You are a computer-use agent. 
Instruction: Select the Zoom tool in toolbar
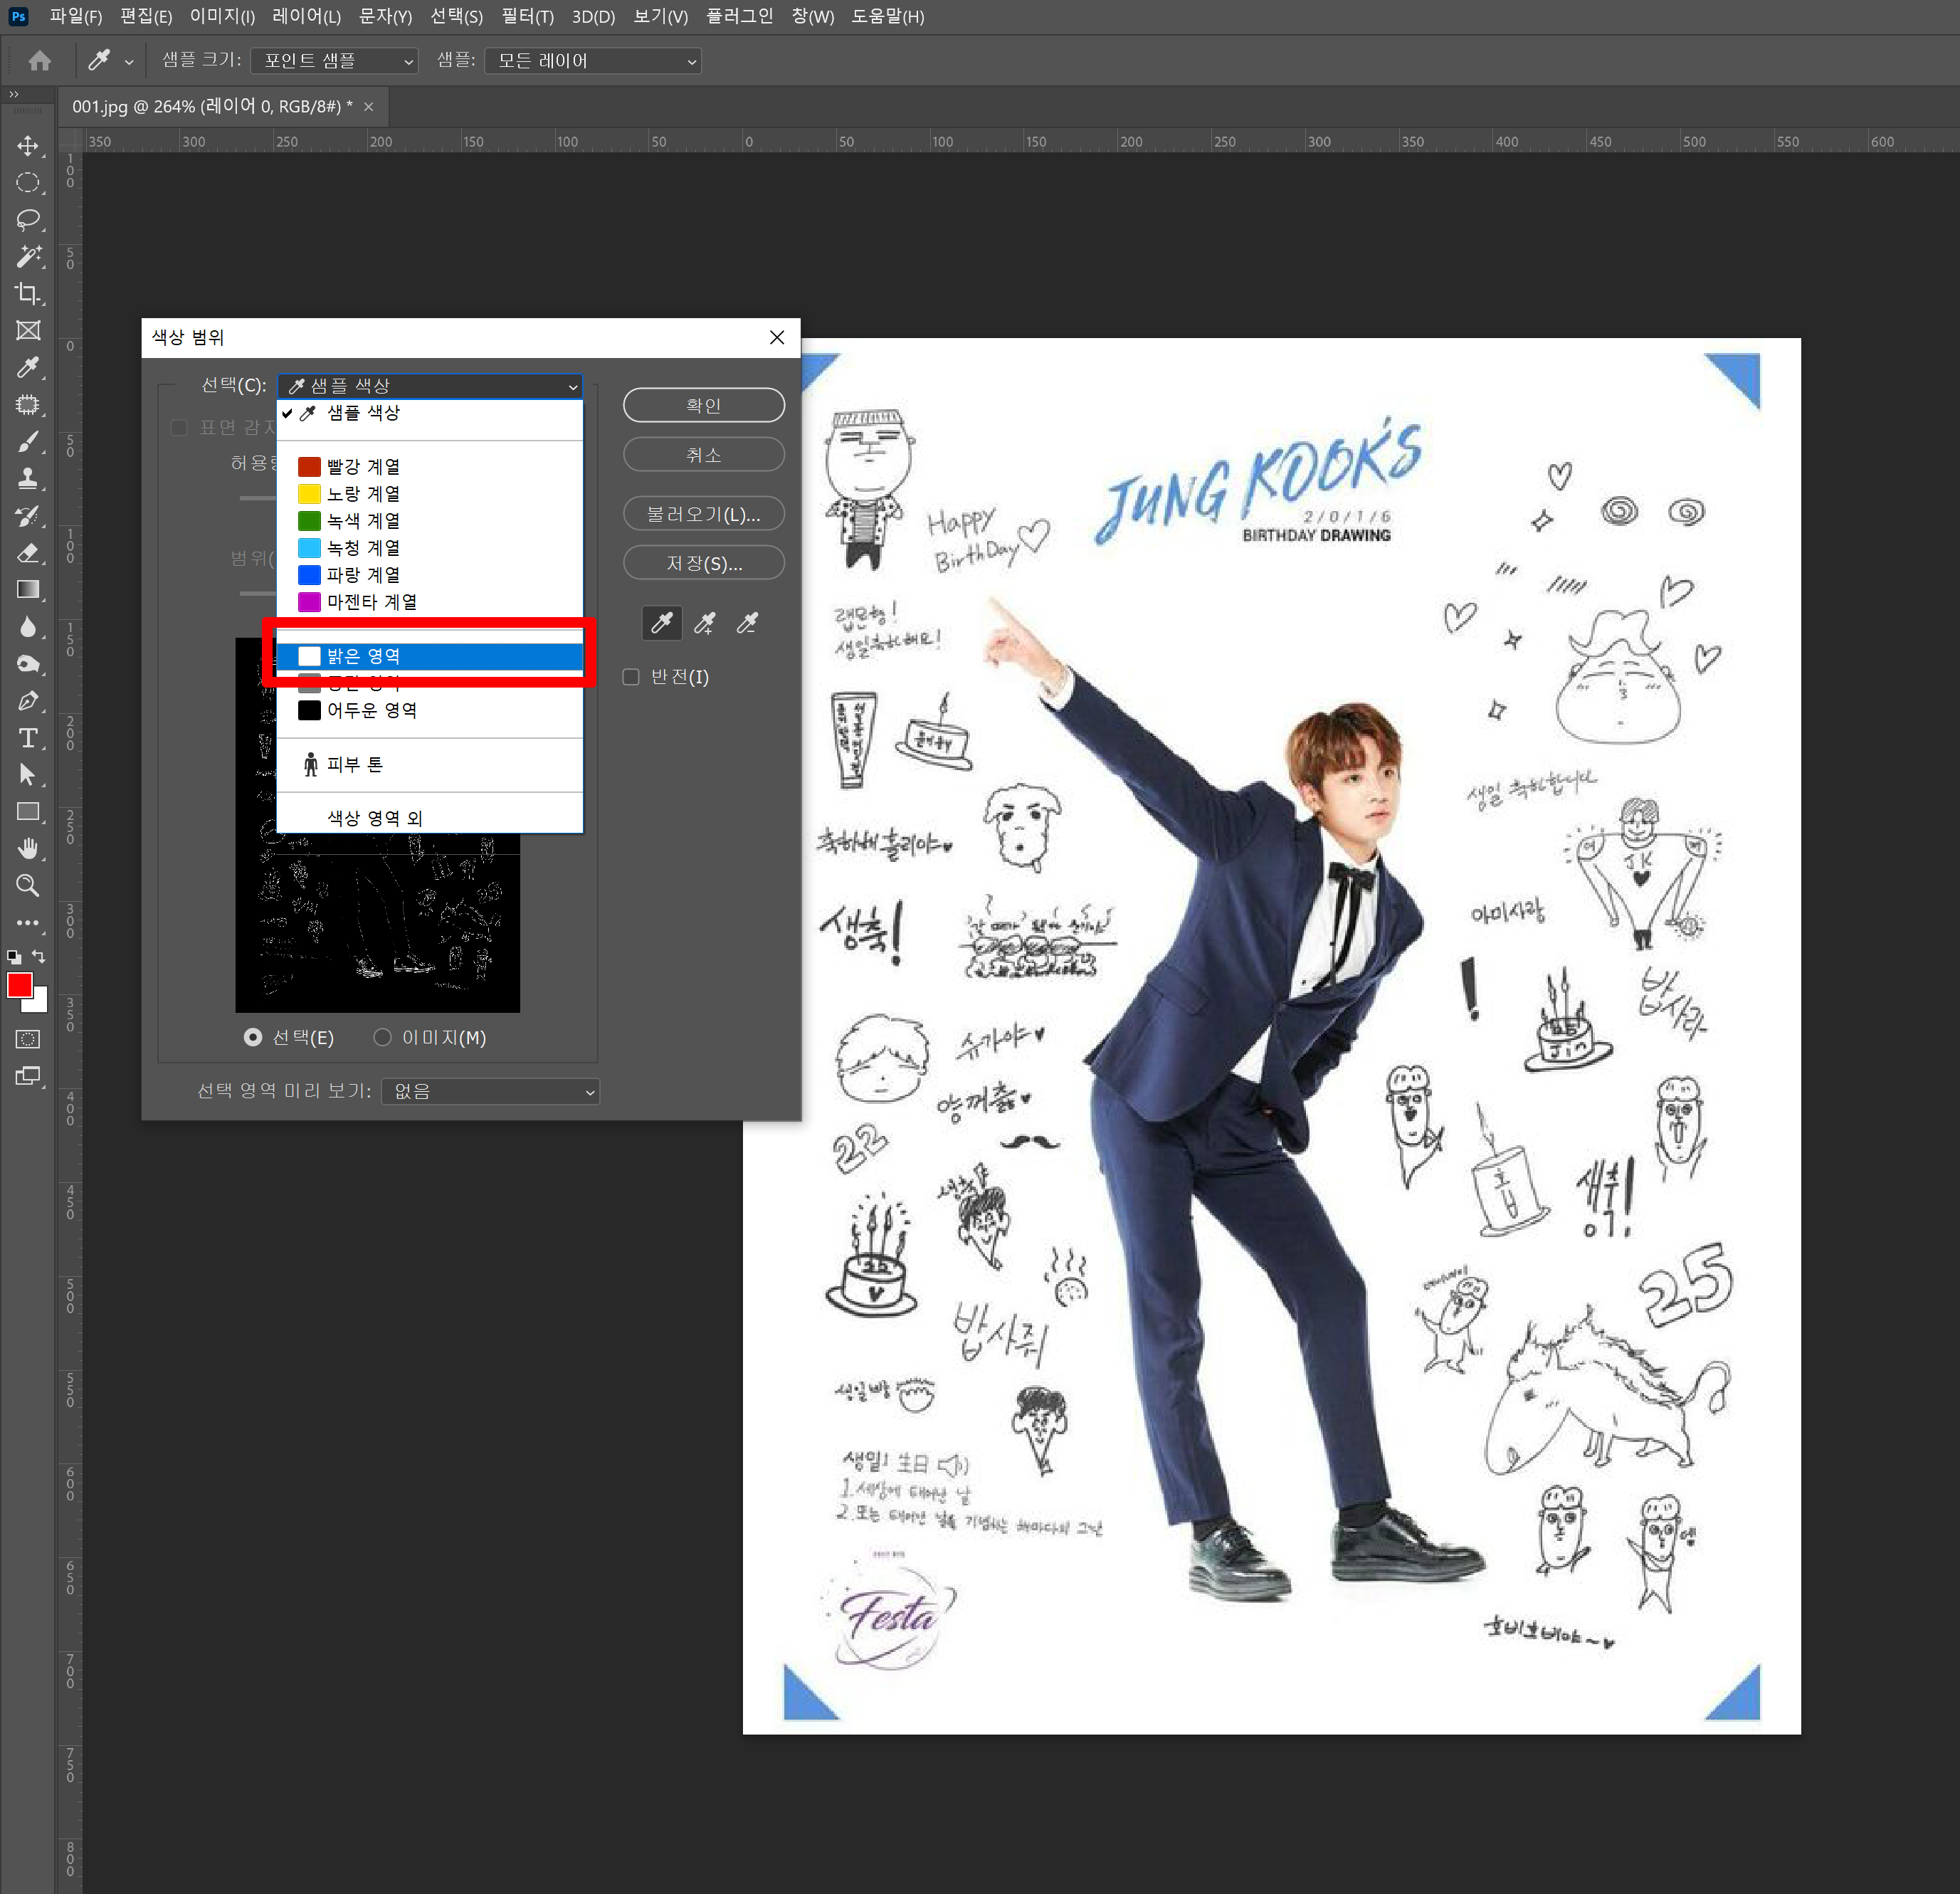[x=28, y=885]
